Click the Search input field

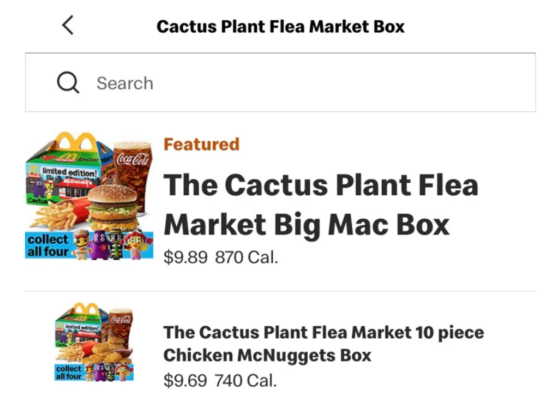coord(305,83)
